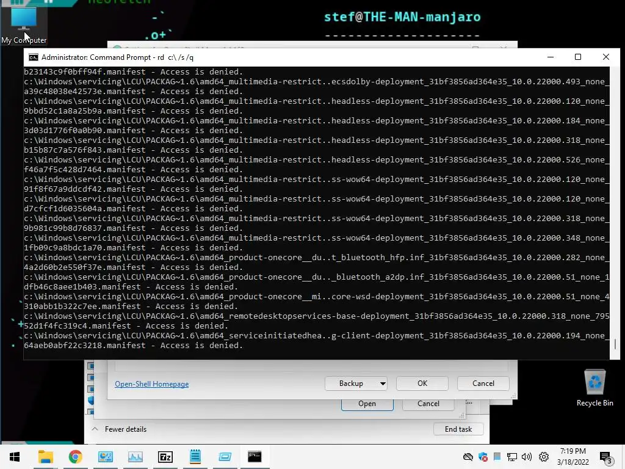Click line 'b15b87c7a576f843.manifest - Access is denied.'
The height and width of the screenshot is (469, 625).
134,150
